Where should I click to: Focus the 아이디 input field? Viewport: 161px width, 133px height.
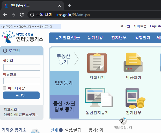[x=22, y=67]
